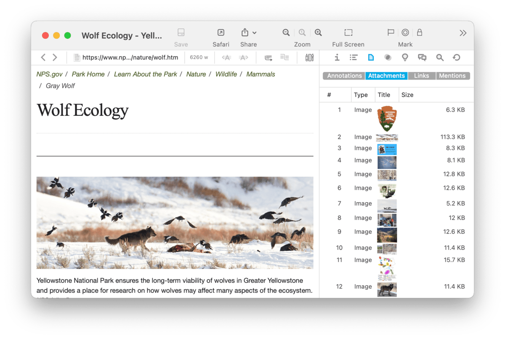
Task: Follow the Wildlife breadcrumb link
Action: (226, 74)
